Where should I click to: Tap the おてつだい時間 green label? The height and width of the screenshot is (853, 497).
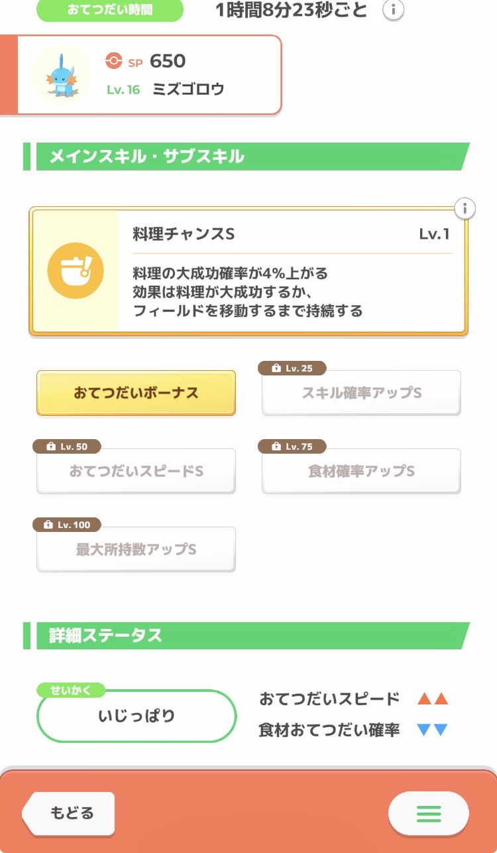109,11
